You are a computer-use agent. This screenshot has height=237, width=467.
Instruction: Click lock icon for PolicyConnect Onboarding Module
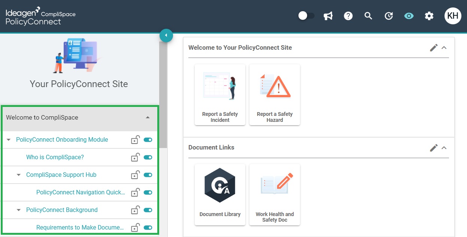tap(135, 139)
